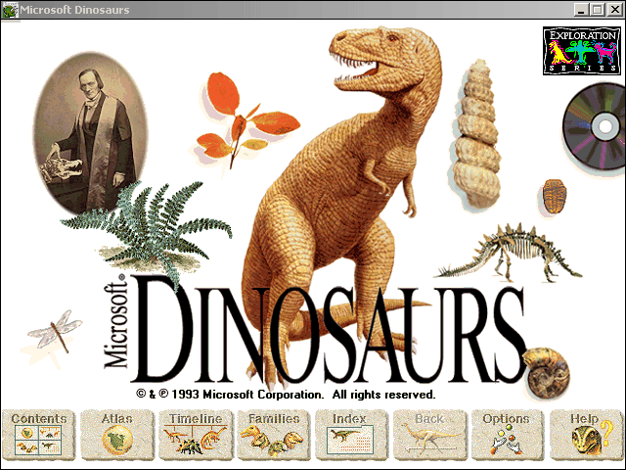Click the ammonite fossil near the title
This screenshot has height=470, width=626.
[x=548, y=372]
